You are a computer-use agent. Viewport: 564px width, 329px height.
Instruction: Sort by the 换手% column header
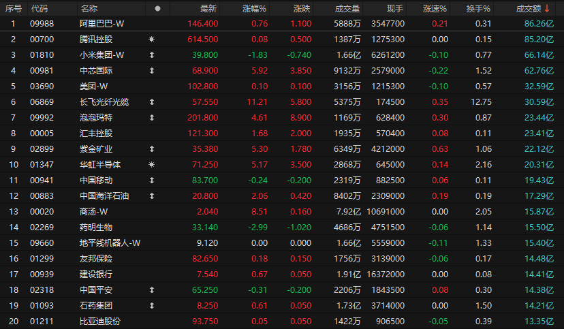pyautogui.click(x=478, y=9)
